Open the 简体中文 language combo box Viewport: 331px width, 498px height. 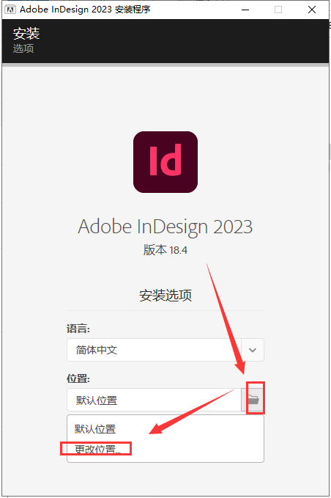[x=165, y=350]
